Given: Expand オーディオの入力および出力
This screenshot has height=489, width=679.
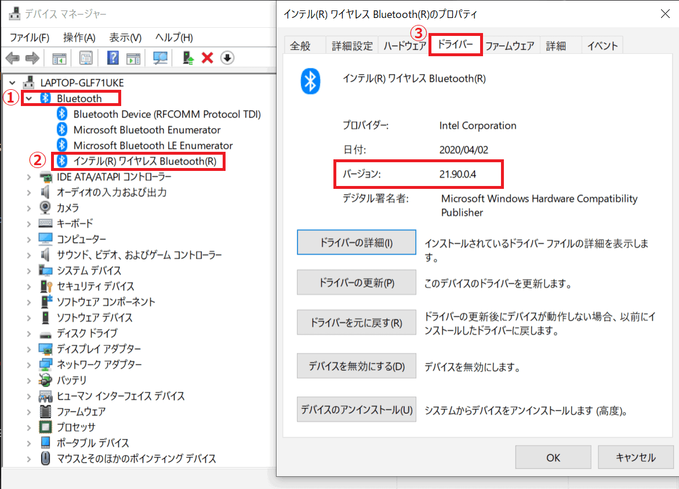Looking at the screenshot, I should click(29, 192).
